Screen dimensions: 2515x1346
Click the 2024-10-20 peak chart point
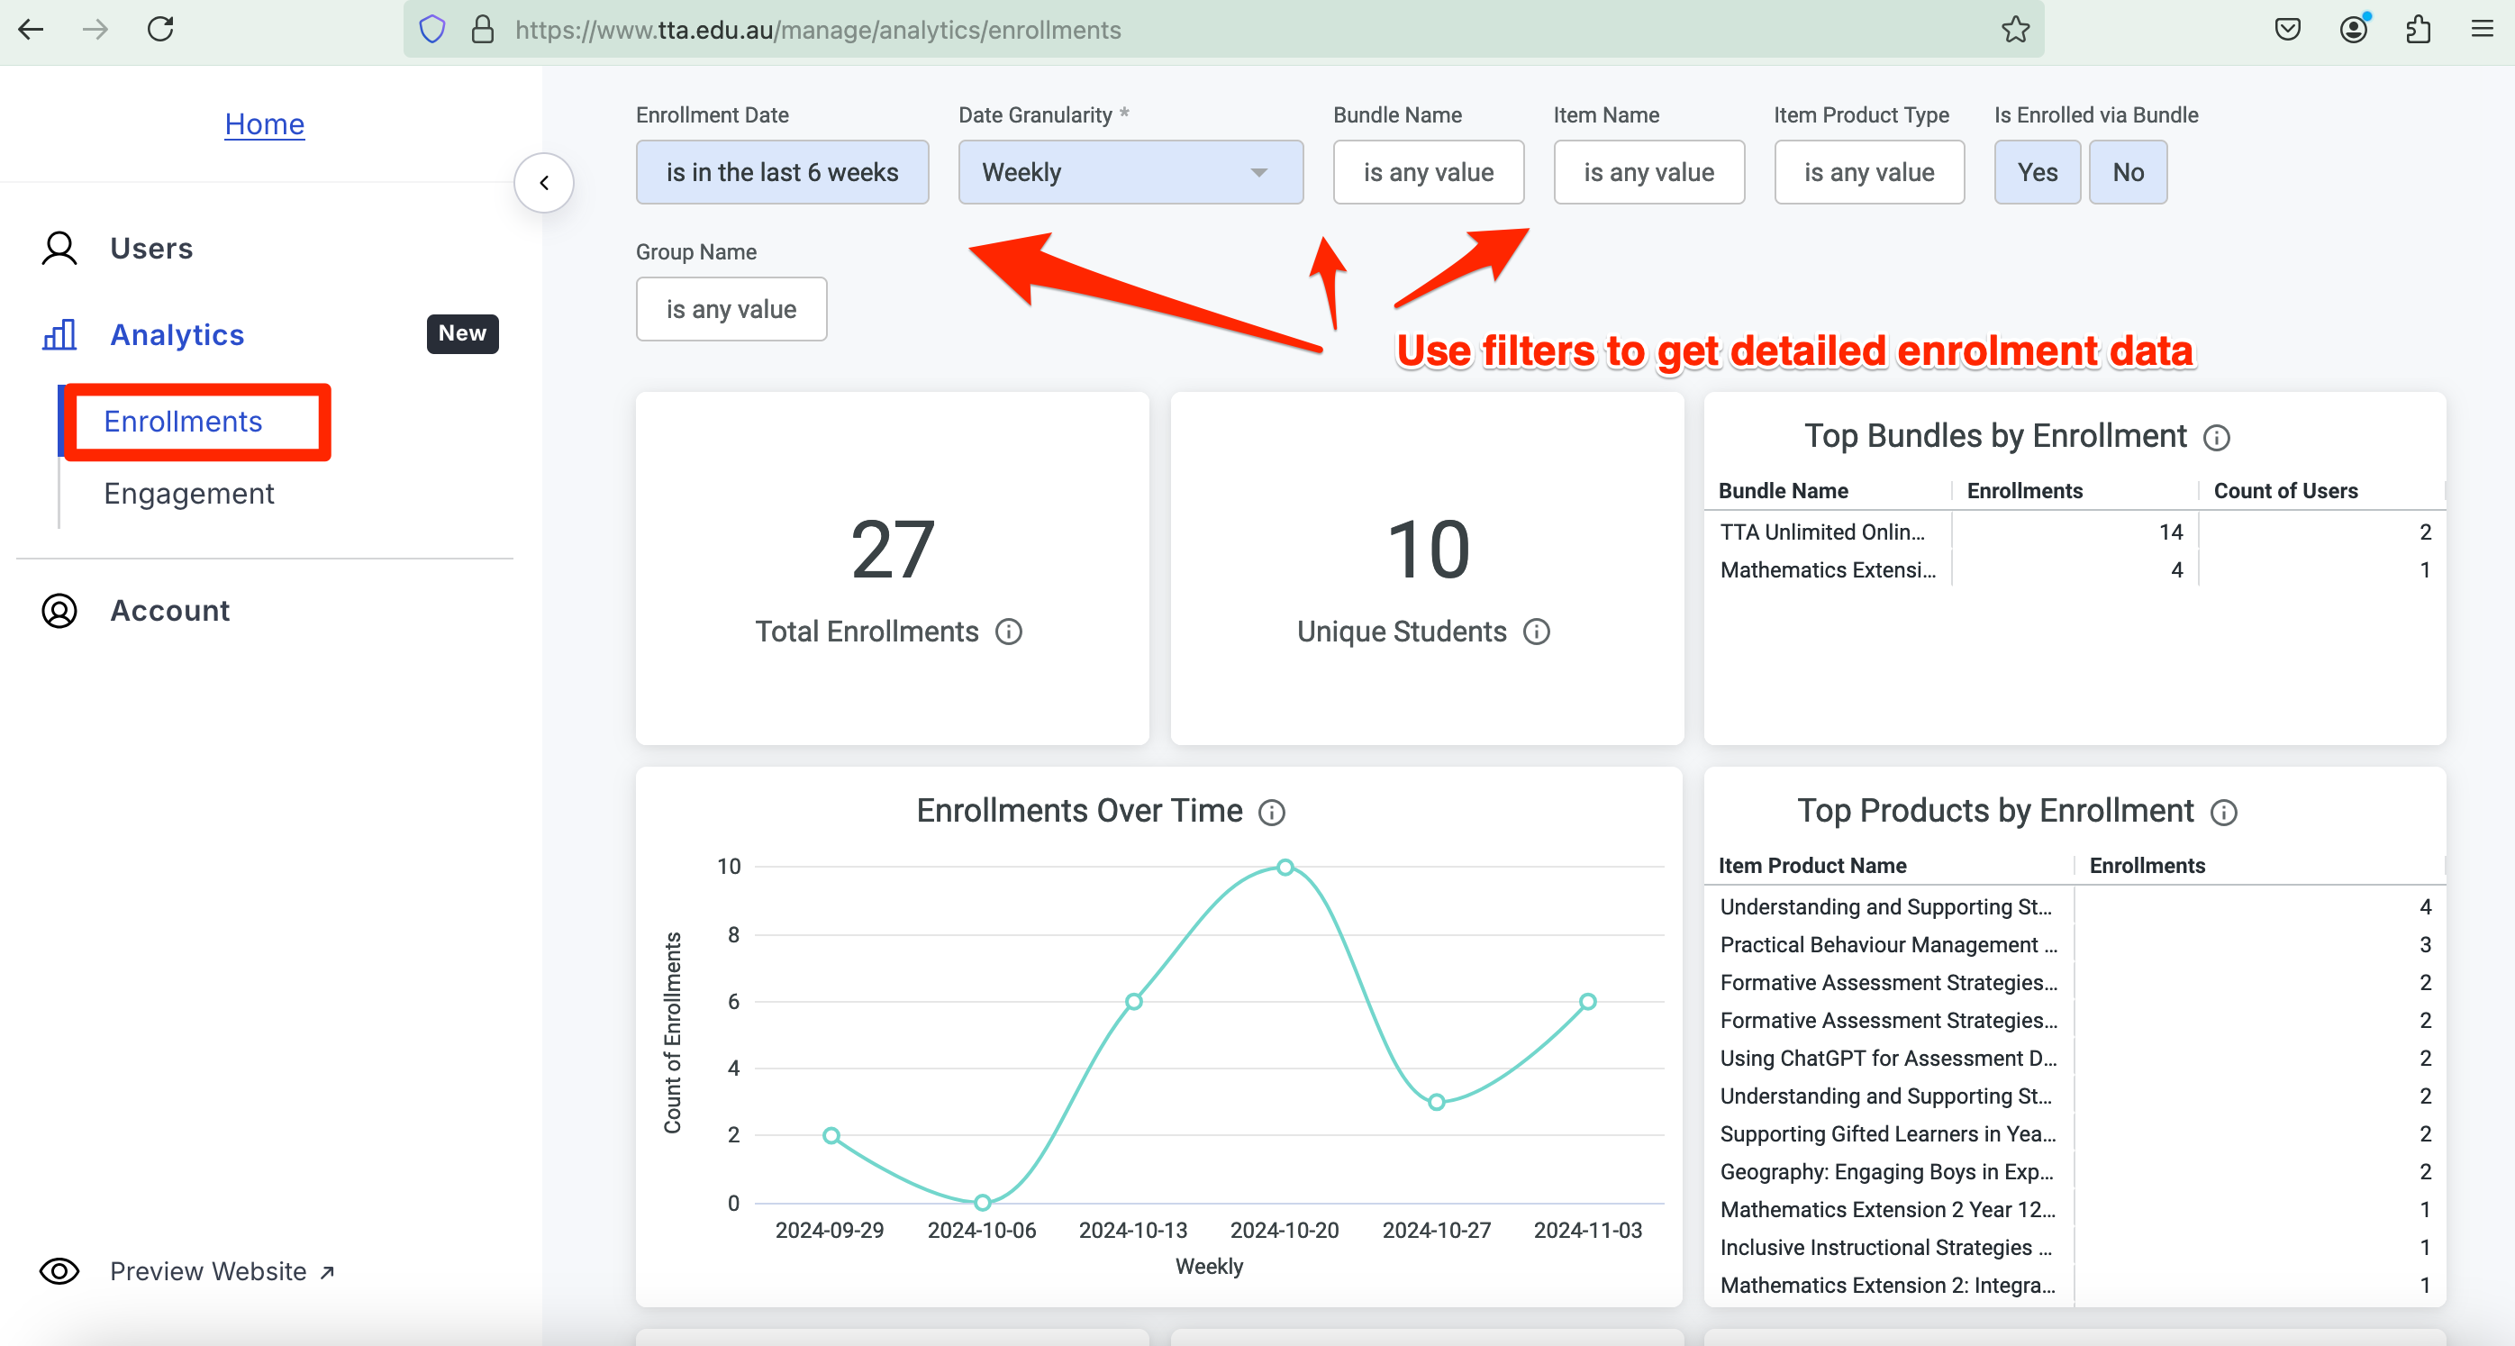tap(1285, 868)
